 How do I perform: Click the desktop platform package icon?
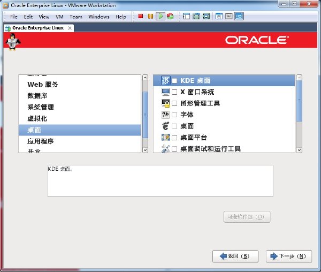click(165, 137)
